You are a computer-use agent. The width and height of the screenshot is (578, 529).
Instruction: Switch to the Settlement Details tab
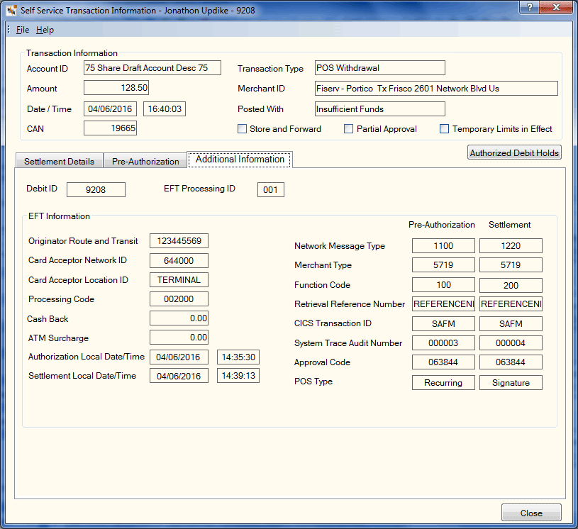pyautogui.click(x=60, y=161)
